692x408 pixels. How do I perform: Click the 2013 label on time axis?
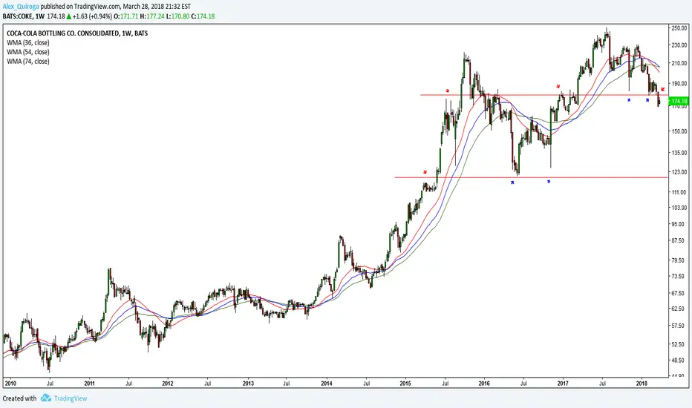click(x=248, y=384)
